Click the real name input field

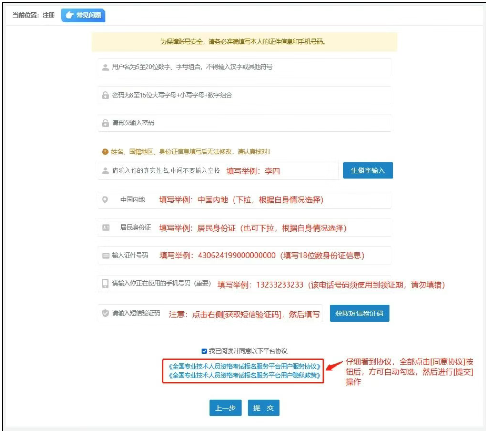[218, 170]
